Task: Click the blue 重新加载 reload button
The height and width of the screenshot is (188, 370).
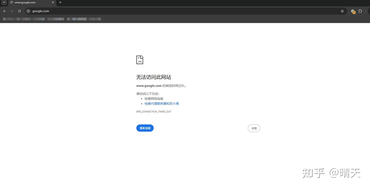Action: (x=145, y=128)
